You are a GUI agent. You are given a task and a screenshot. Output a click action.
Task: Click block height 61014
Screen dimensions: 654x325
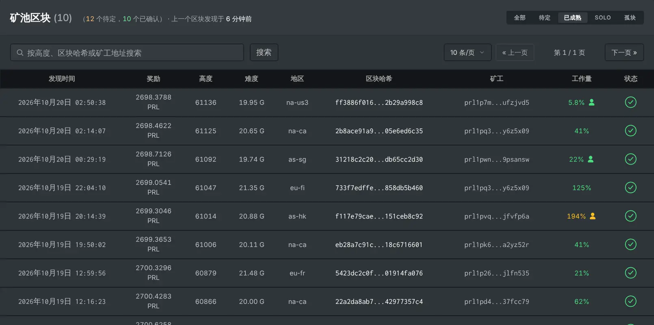click(206, 216)
